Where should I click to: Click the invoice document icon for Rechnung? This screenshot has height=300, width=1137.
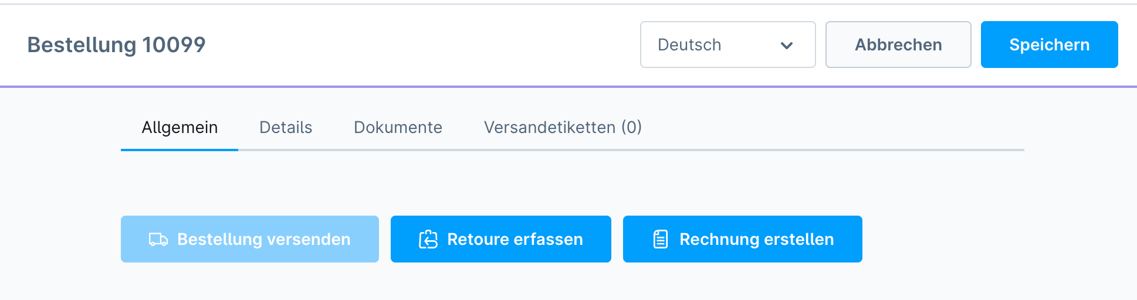tap(661, 239)
